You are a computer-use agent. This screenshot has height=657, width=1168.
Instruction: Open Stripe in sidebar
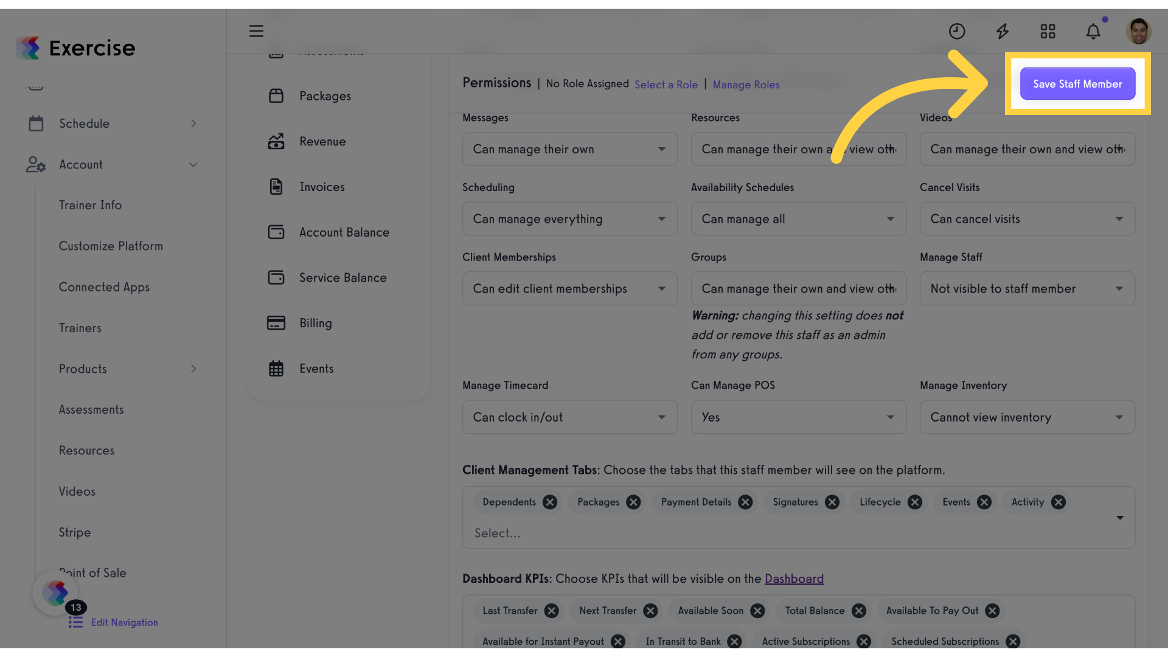[74, 532]
